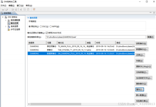Click the 表空间备份 scope cell
Screen dimensions: 156x107
(x=52, y=46)
